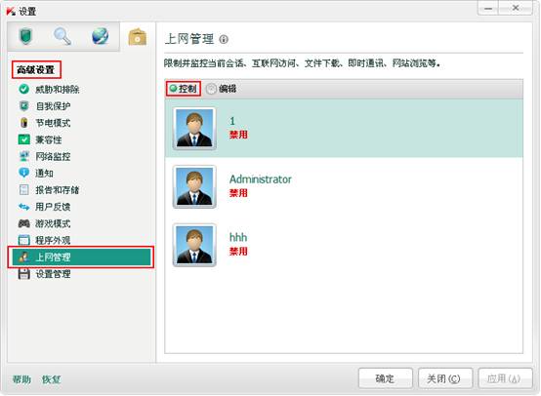This screenshot has width=541, height=396.
Task: Click the 用户反馈 arrows icon
Action: coord(23,207)
